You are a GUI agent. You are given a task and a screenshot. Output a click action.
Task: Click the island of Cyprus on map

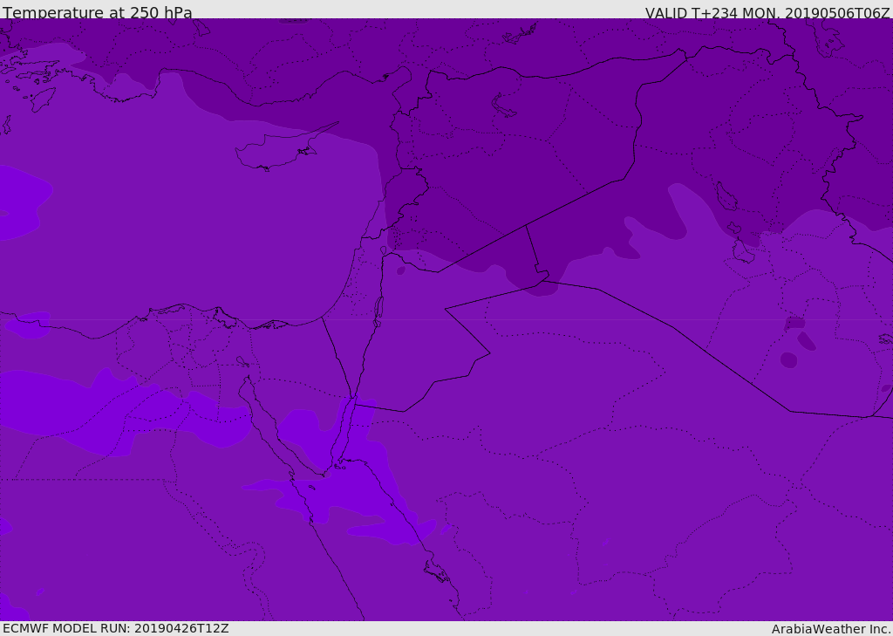pos(279,149)
